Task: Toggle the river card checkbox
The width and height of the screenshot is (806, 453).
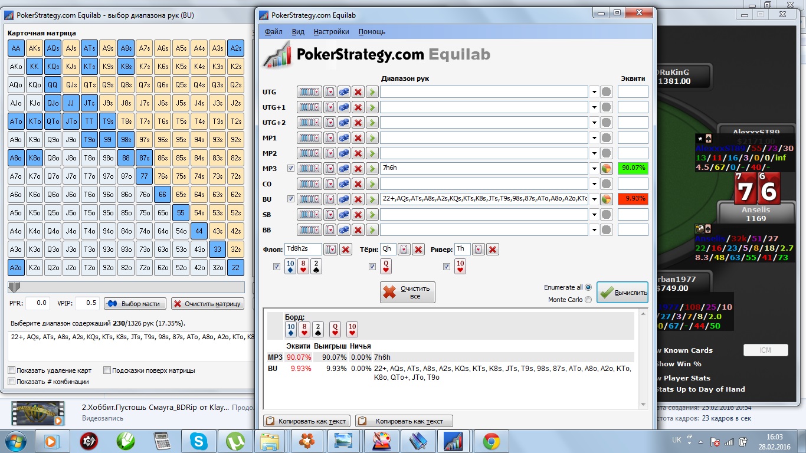Action: click(x=446, y=267)
